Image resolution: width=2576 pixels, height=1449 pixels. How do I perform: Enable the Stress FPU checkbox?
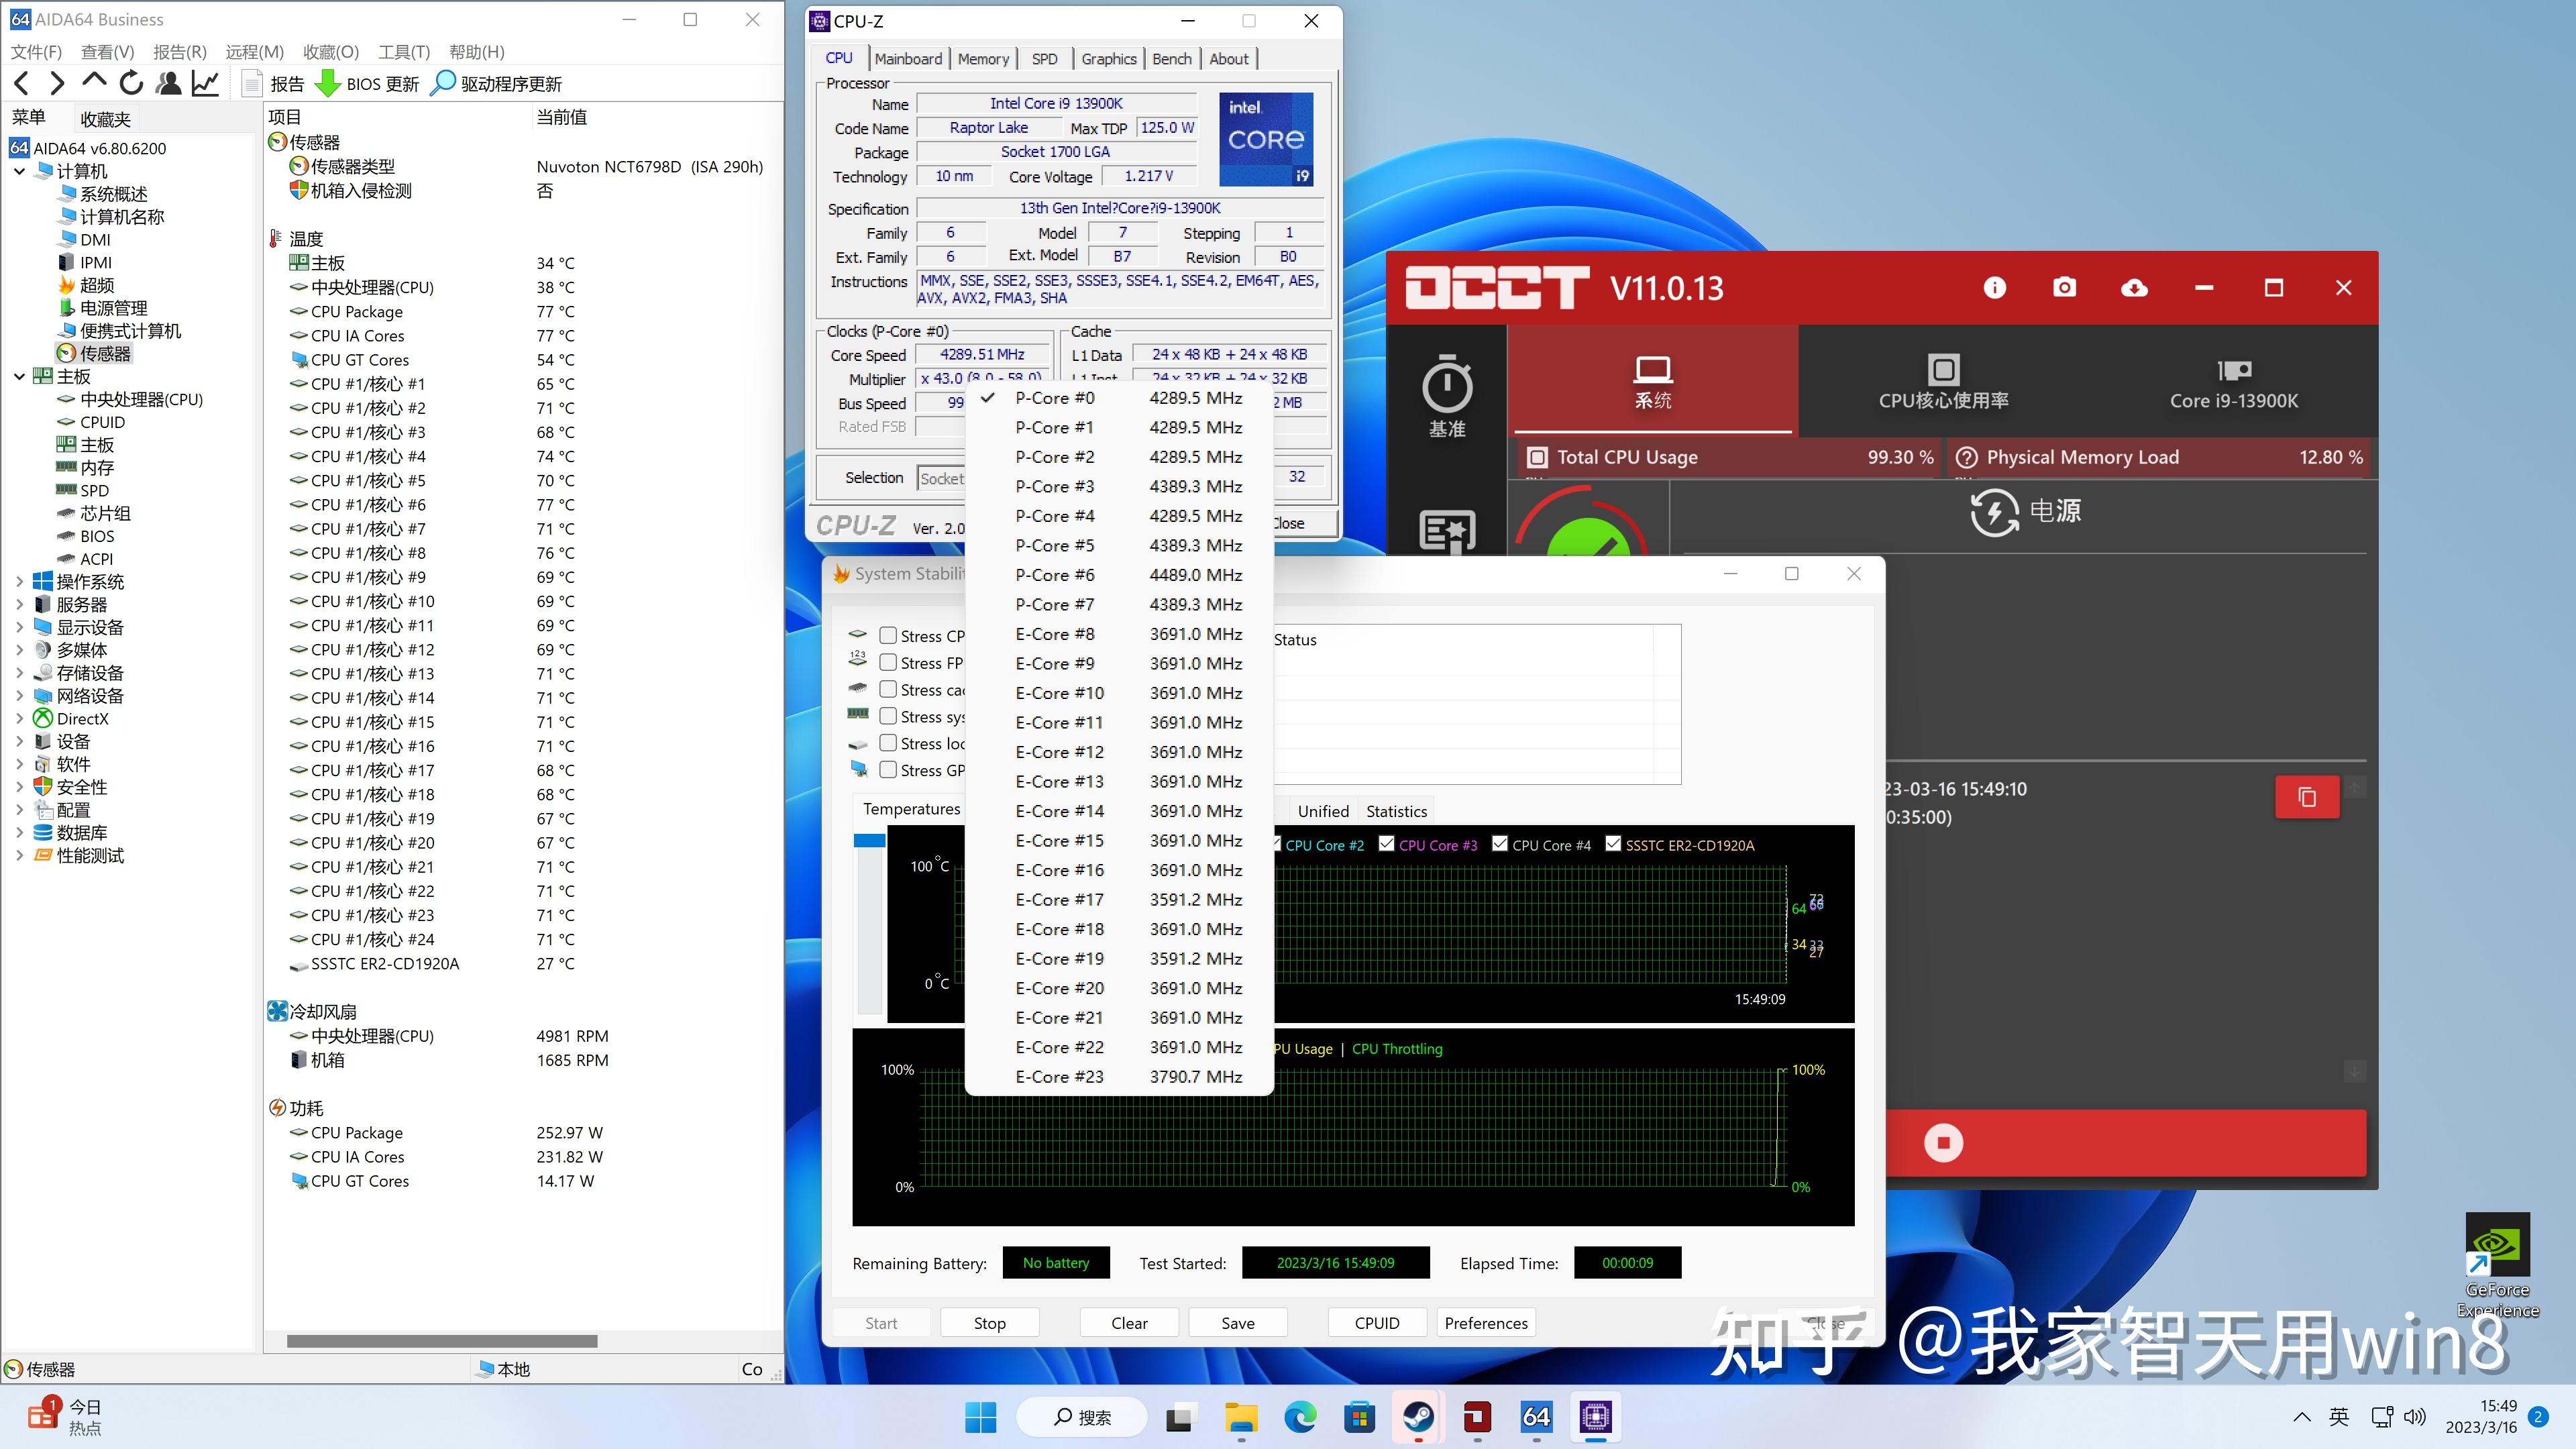(888, 662)
